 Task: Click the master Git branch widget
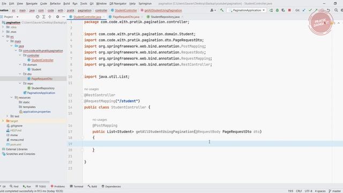[x=335, y=191]
